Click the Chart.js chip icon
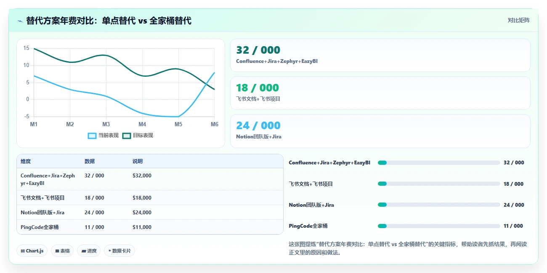This screenshot has width=547, height=273. tap(23, 251)
